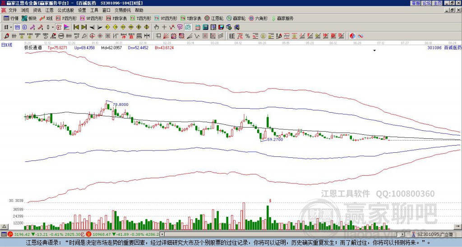Open the 9T四方形 tool
The width and height of the screenshot is (462, 247).
tap(166, 18)
